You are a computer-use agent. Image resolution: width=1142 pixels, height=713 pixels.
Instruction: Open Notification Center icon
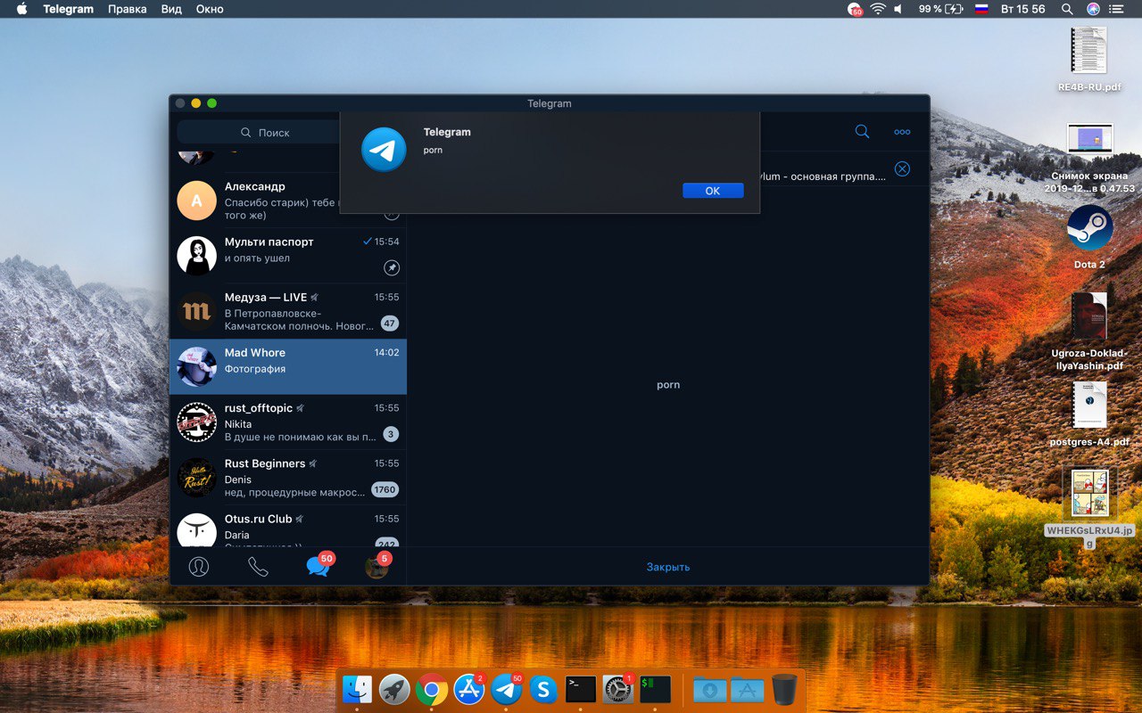pyautogui.click(x=1117, y=9)
